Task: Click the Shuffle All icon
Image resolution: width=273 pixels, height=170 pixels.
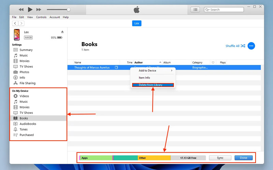Action: click(243, 46)
